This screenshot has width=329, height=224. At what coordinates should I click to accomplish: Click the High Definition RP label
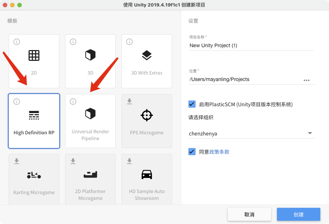34,133
